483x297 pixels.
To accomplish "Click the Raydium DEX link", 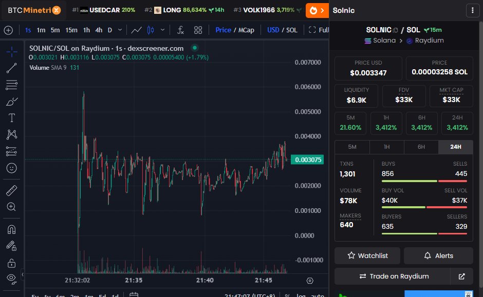I will (425, 41).
